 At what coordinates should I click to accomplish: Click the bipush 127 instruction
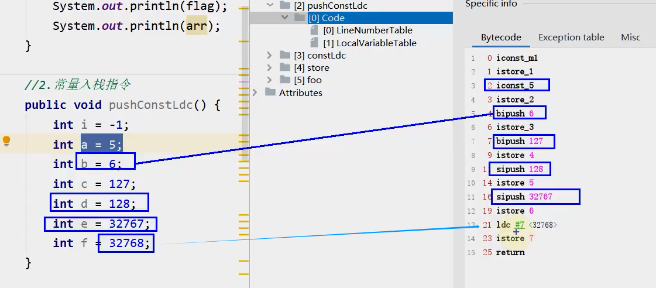coord(520,141)
